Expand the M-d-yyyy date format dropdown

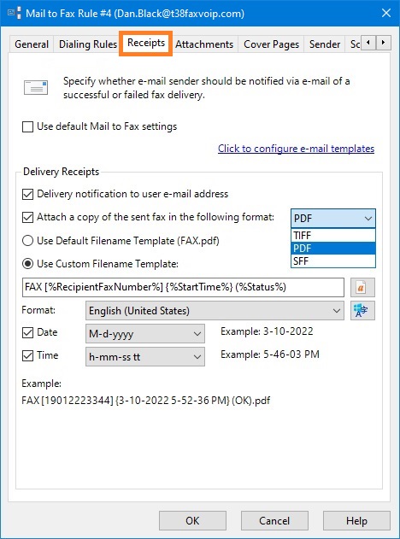click(145, 333)
